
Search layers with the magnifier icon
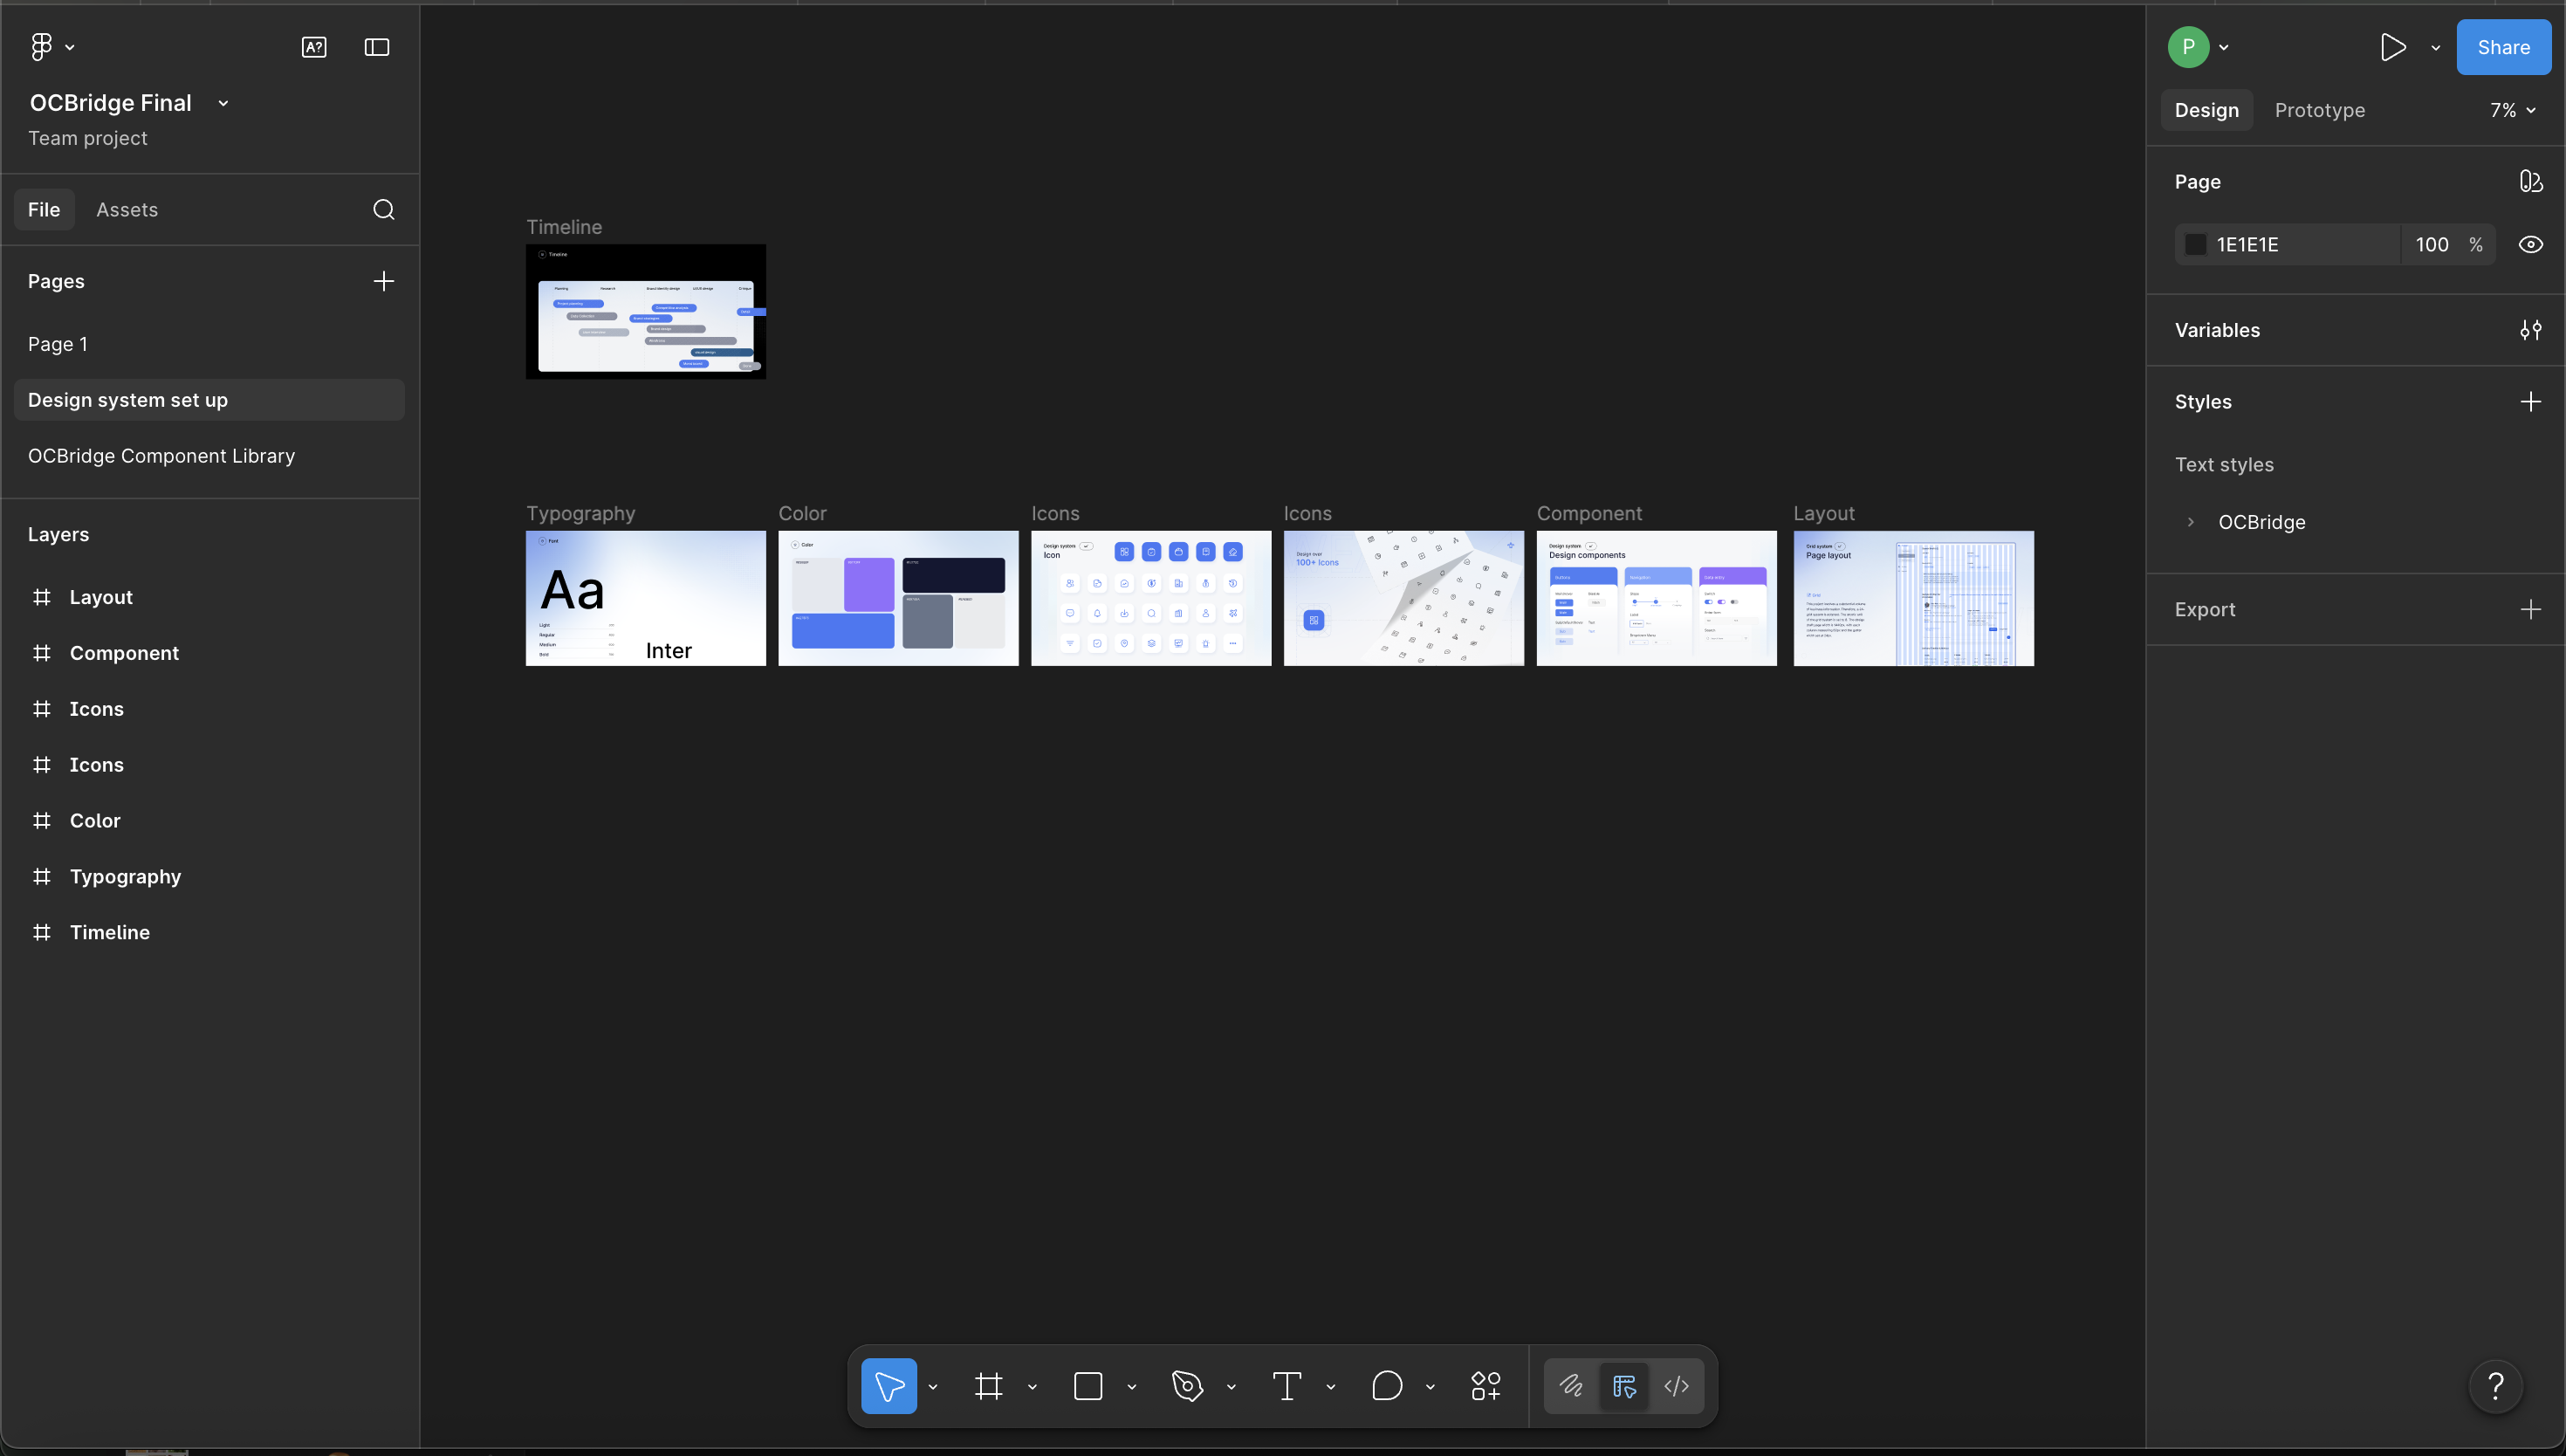coord(384,209)
